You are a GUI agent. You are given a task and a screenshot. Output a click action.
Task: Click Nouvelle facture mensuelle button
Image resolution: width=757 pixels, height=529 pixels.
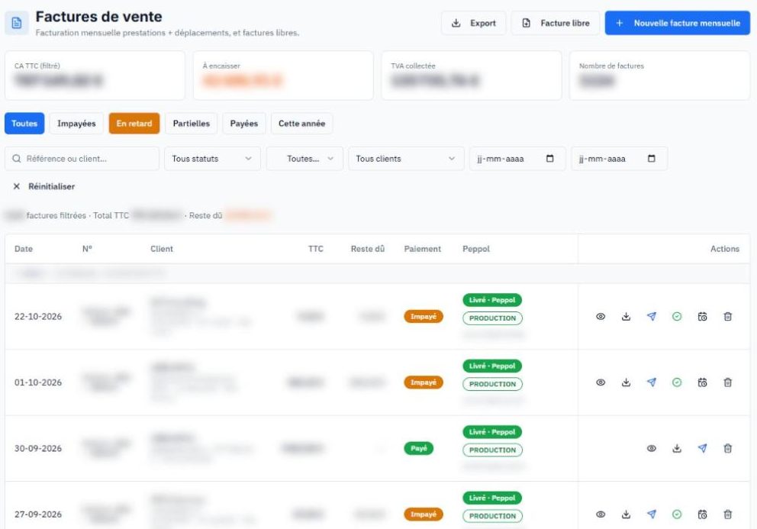(x=678, y=23)
